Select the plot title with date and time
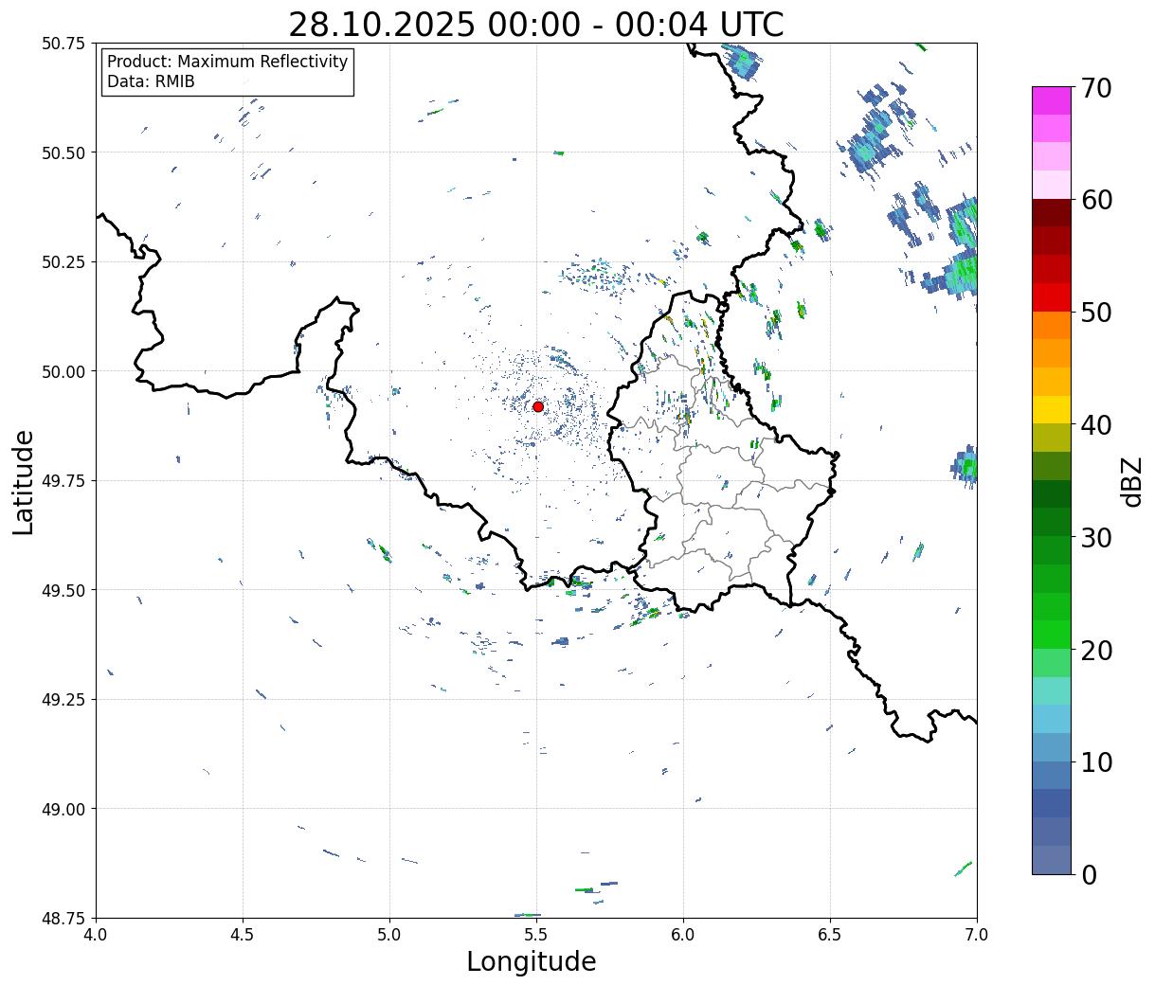The height and width of the screenshot is (985, 1155). (536, 24)
